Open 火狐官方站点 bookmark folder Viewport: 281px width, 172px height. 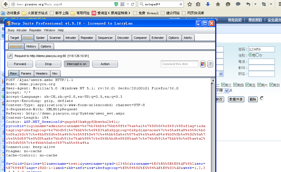[35, 13]
